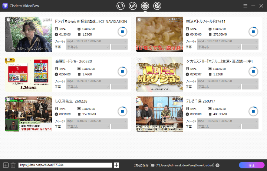Toggle checkbox on しくじり先生 thumbnail

tap(7, 99)
